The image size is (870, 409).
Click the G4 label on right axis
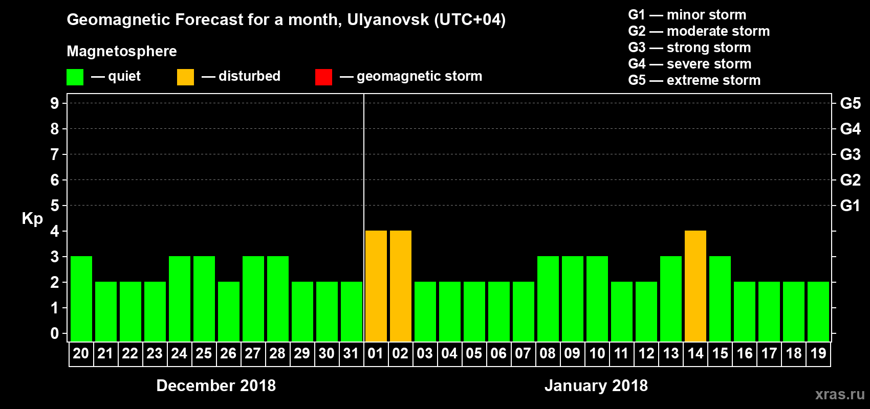[851, 129]
